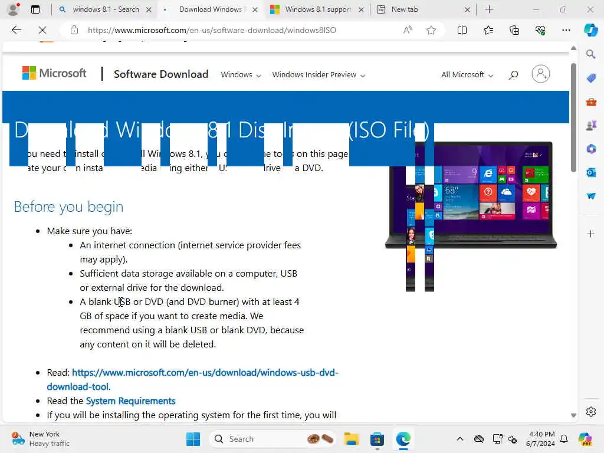Open Collections panel
Image resolution: width=604 pixels, height=453 pixels.
514,30
